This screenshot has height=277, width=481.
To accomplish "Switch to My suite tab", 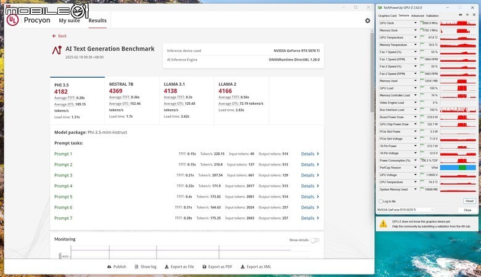I will pos(69,20).
